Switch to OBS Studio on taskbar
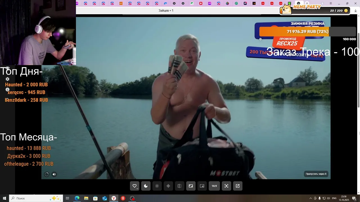The image size is (360, 202). [x=132, y=198]
